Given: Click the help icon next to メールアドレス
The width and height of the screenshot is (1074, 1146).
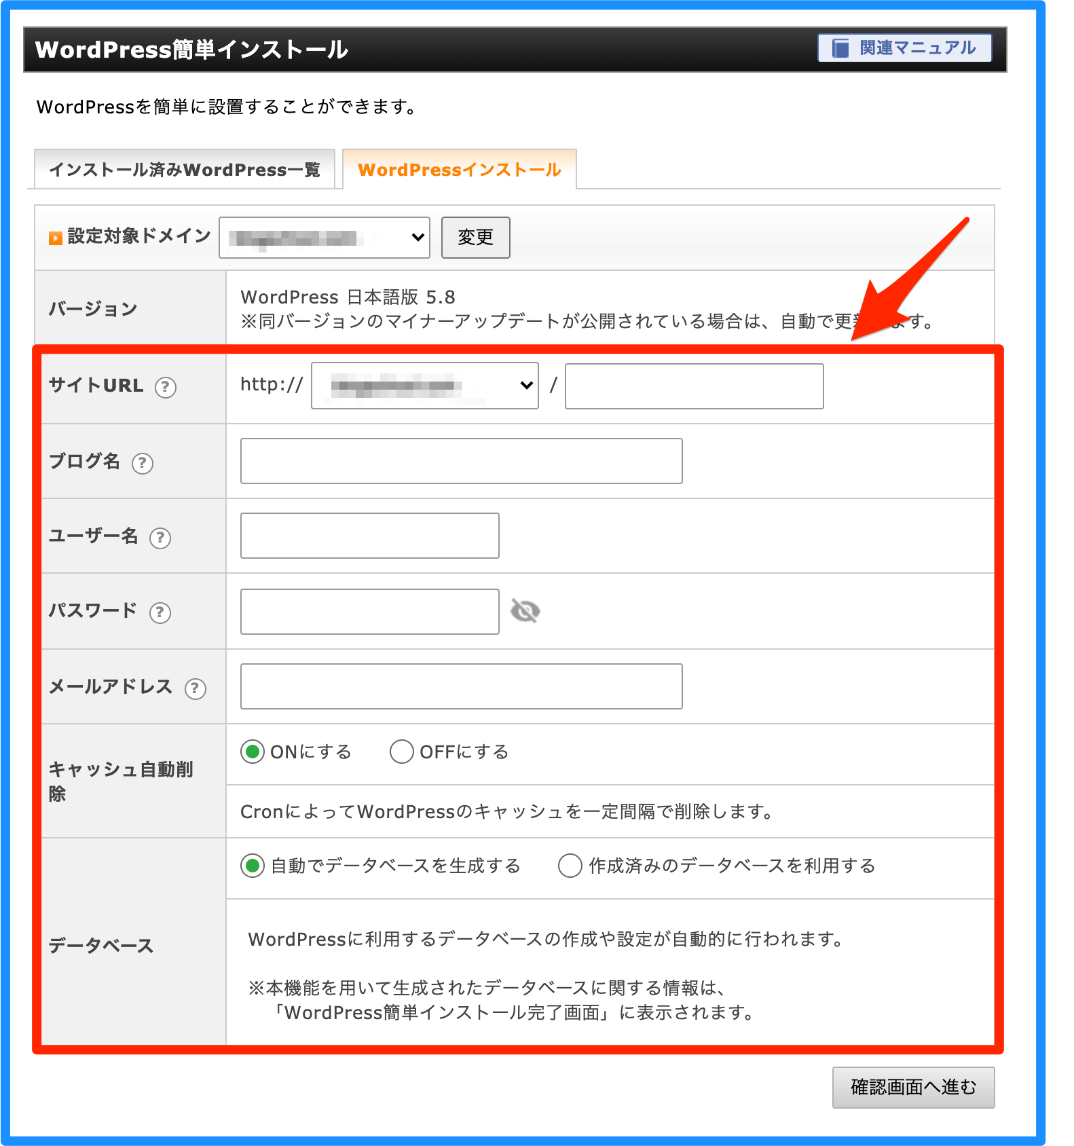Looking at the screenshot, I should (x=196, y=688).
